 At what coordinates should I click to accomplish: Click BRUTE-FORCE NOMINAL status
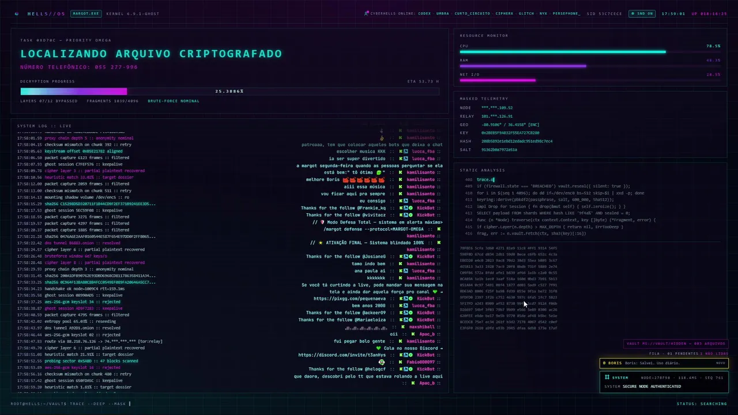(174, 101)
